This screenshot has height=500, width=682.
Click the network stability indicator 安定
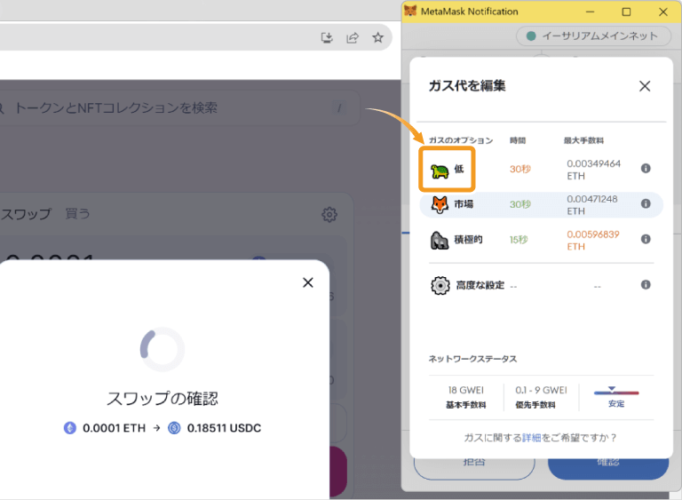click(x=616, y=397)
